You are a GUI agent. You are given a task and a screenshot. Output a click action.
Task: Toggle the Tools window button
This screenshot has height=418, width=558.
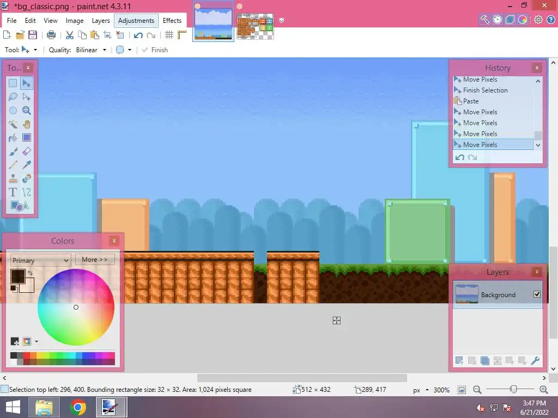484,20
